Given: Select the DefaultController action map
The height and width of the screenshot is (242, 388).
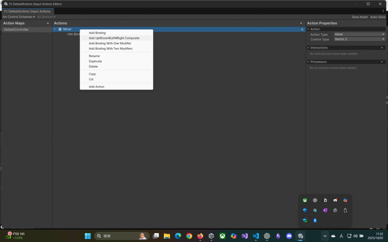Looking at the screenshot, I should pos(16,29).
